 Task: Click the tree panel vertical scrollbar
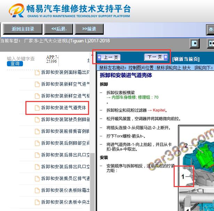point(93,182)
